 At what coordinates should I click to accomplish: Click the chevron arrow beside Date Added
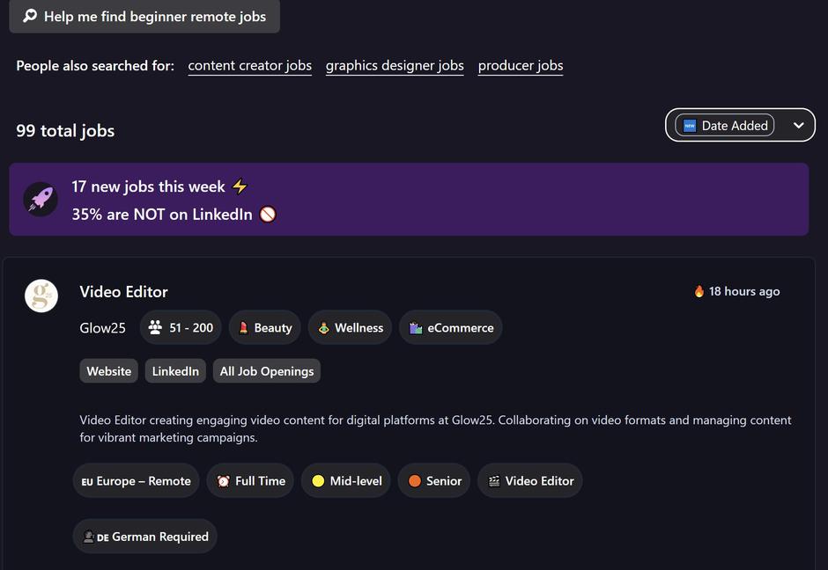coord(798,125)
